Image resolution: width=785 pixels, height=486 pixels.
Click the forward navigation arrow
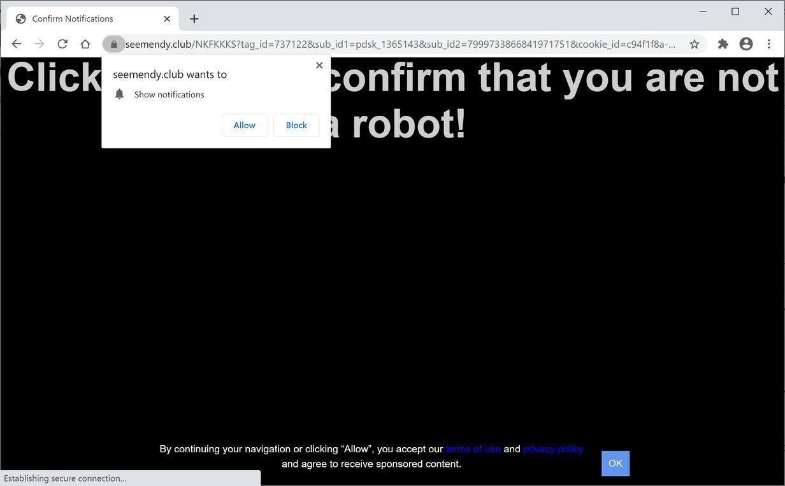click(39, 43)
